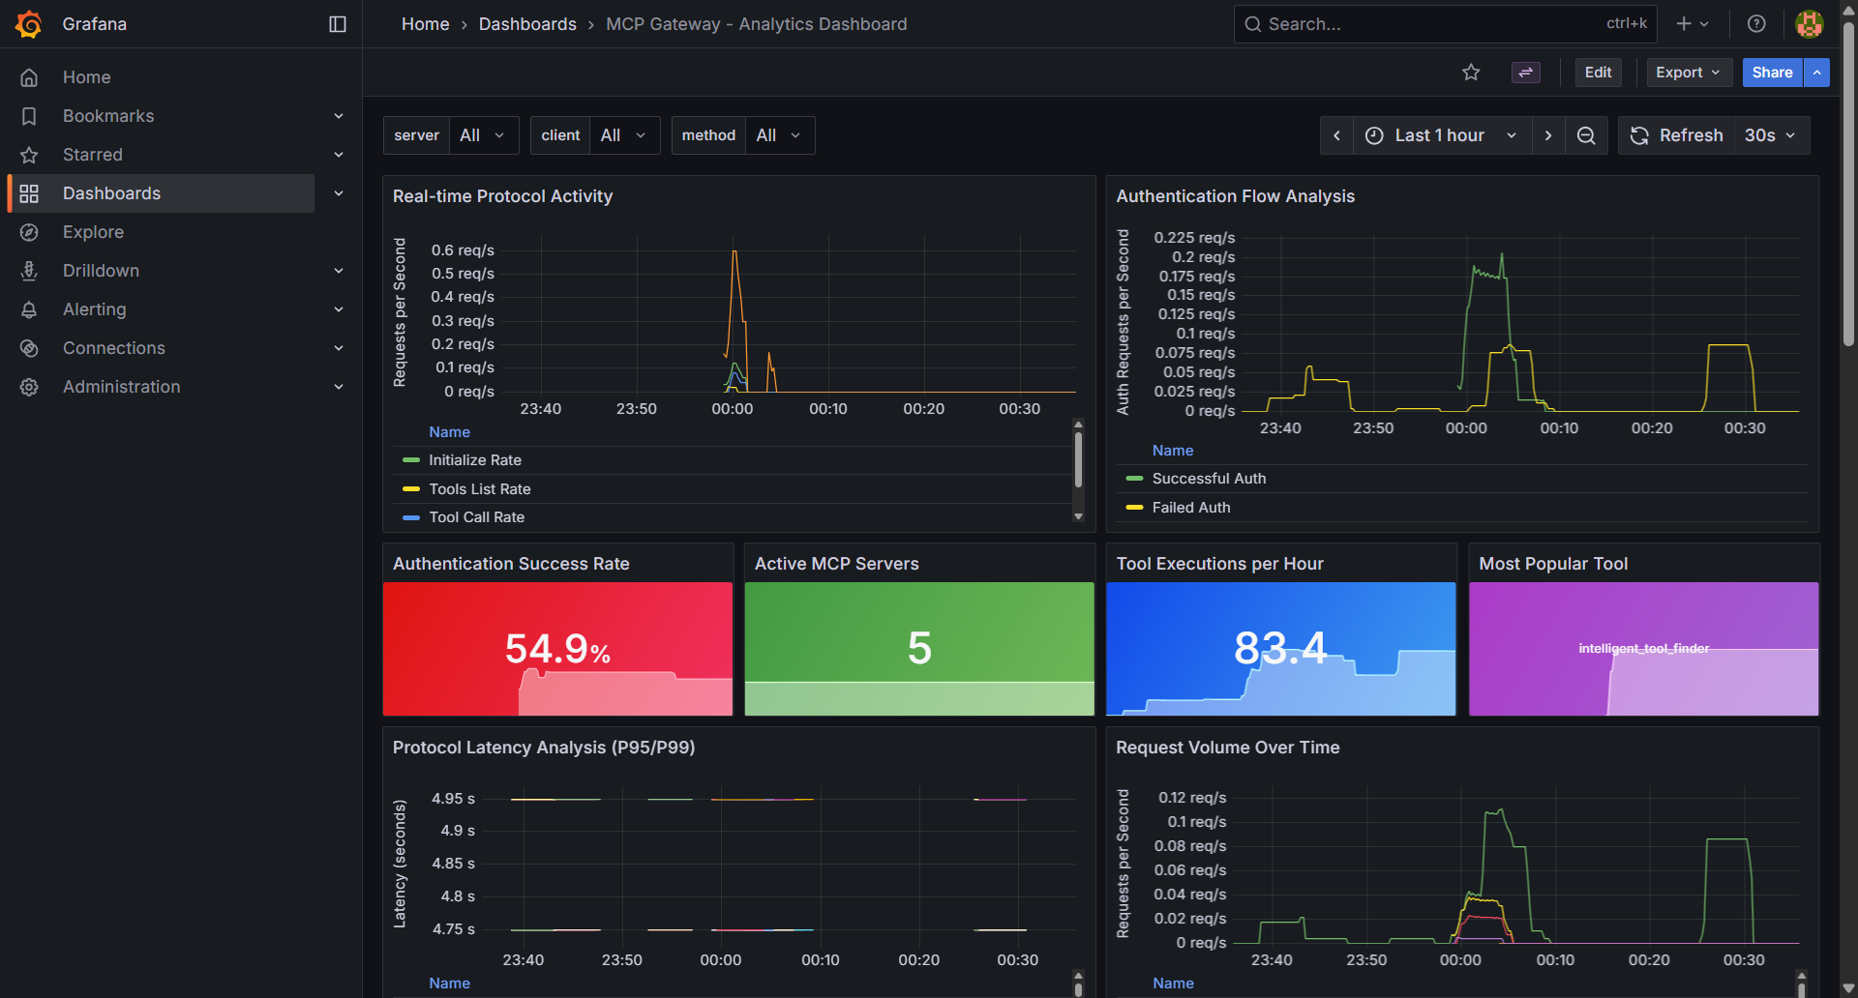The width and height of the screenshot is (1858, 998).
Task: Open the Alerting section
Action: (x=95, y=308)
